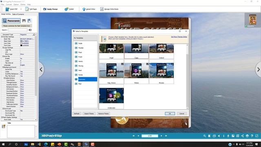Confirm template selection with OK

pyautogui.click(x=170, y=114)
